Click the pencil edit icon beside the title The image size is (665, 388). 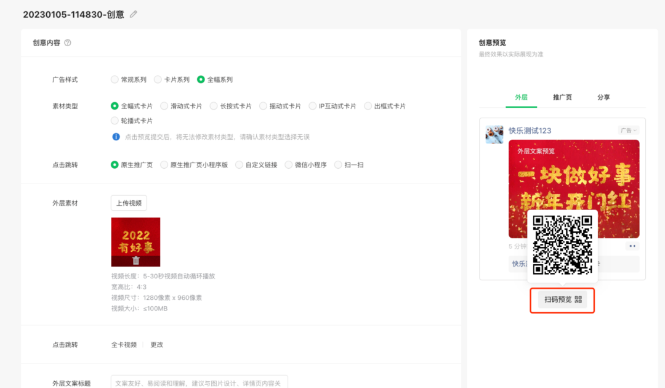tap(134, 14)
